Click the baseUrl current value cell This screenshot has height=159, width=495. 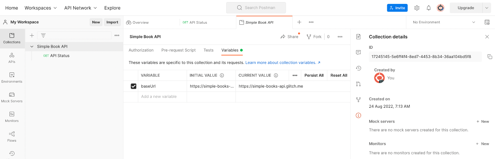[x=293, y=86]
